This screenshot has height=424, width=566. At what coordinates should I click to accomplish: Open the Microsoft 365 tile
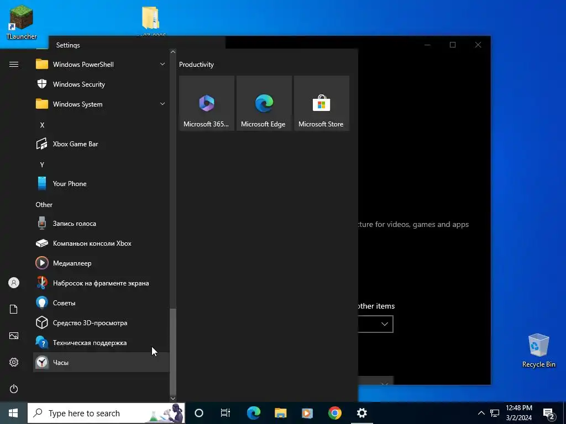coord(207,103)
